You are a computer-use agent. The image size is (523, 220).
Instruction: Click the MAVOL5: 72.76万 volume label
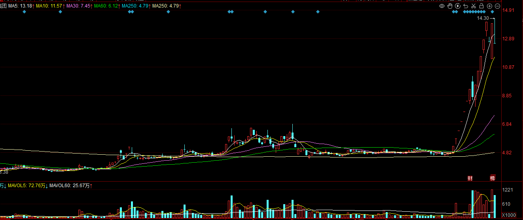pos(28,185)
